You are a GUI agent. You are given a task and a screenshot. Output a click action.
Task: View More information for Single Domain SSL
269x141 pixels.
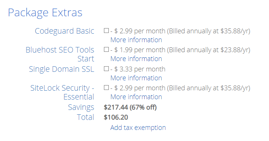(x=136, y=78)
